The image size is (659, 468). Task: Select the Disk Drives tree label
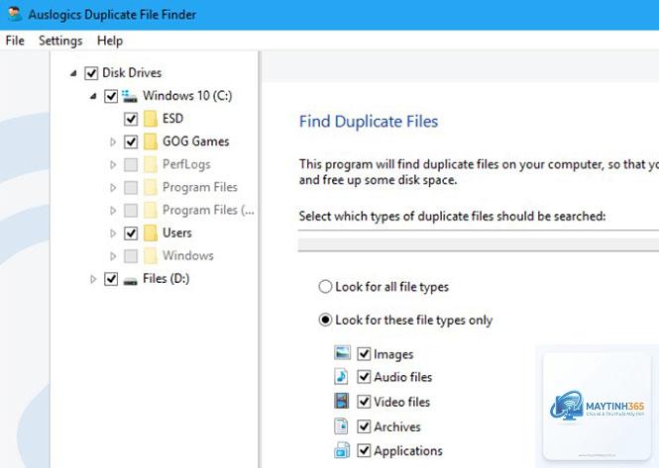pos(132,72)
